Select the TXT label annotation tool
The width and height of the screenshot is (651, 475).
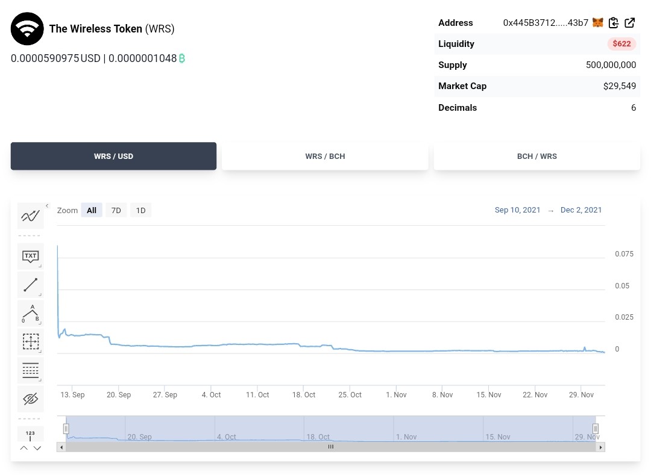[30, 256]
